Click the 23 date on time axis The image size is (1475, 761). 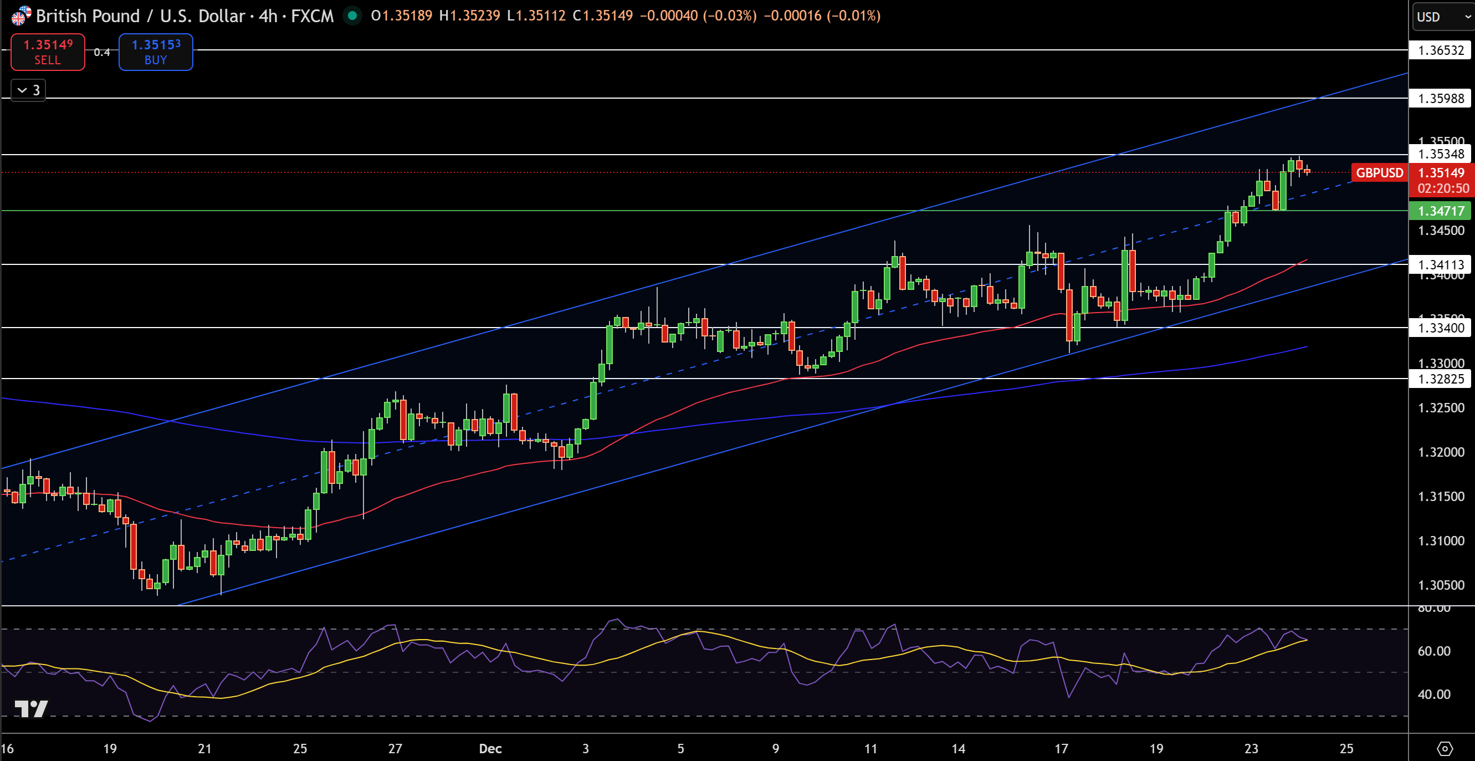point(1251,748)
